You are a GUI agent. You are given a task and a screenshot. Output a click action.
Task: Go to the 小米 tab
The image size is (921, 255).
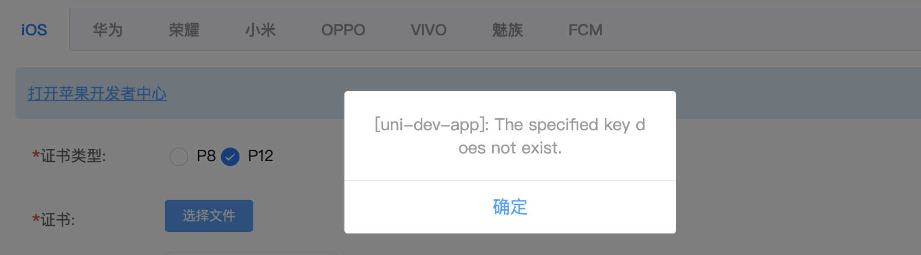tap(260, 30)
